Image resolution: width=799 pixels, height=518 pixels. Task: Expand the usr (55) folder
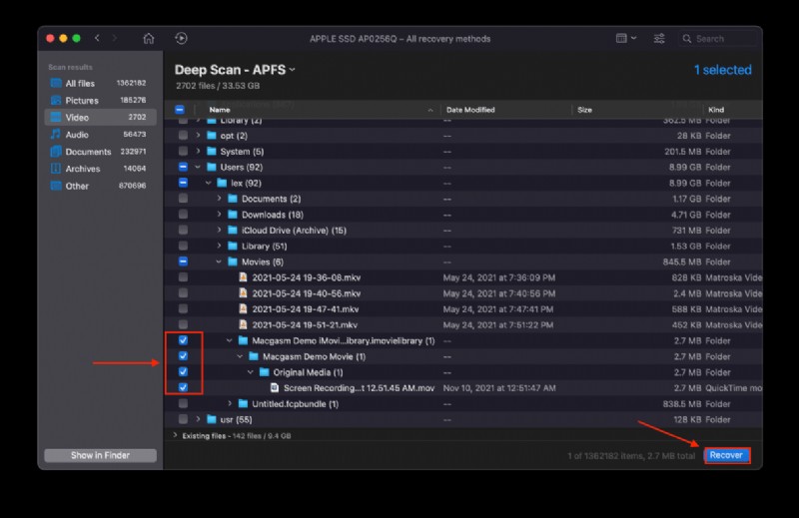198,420
